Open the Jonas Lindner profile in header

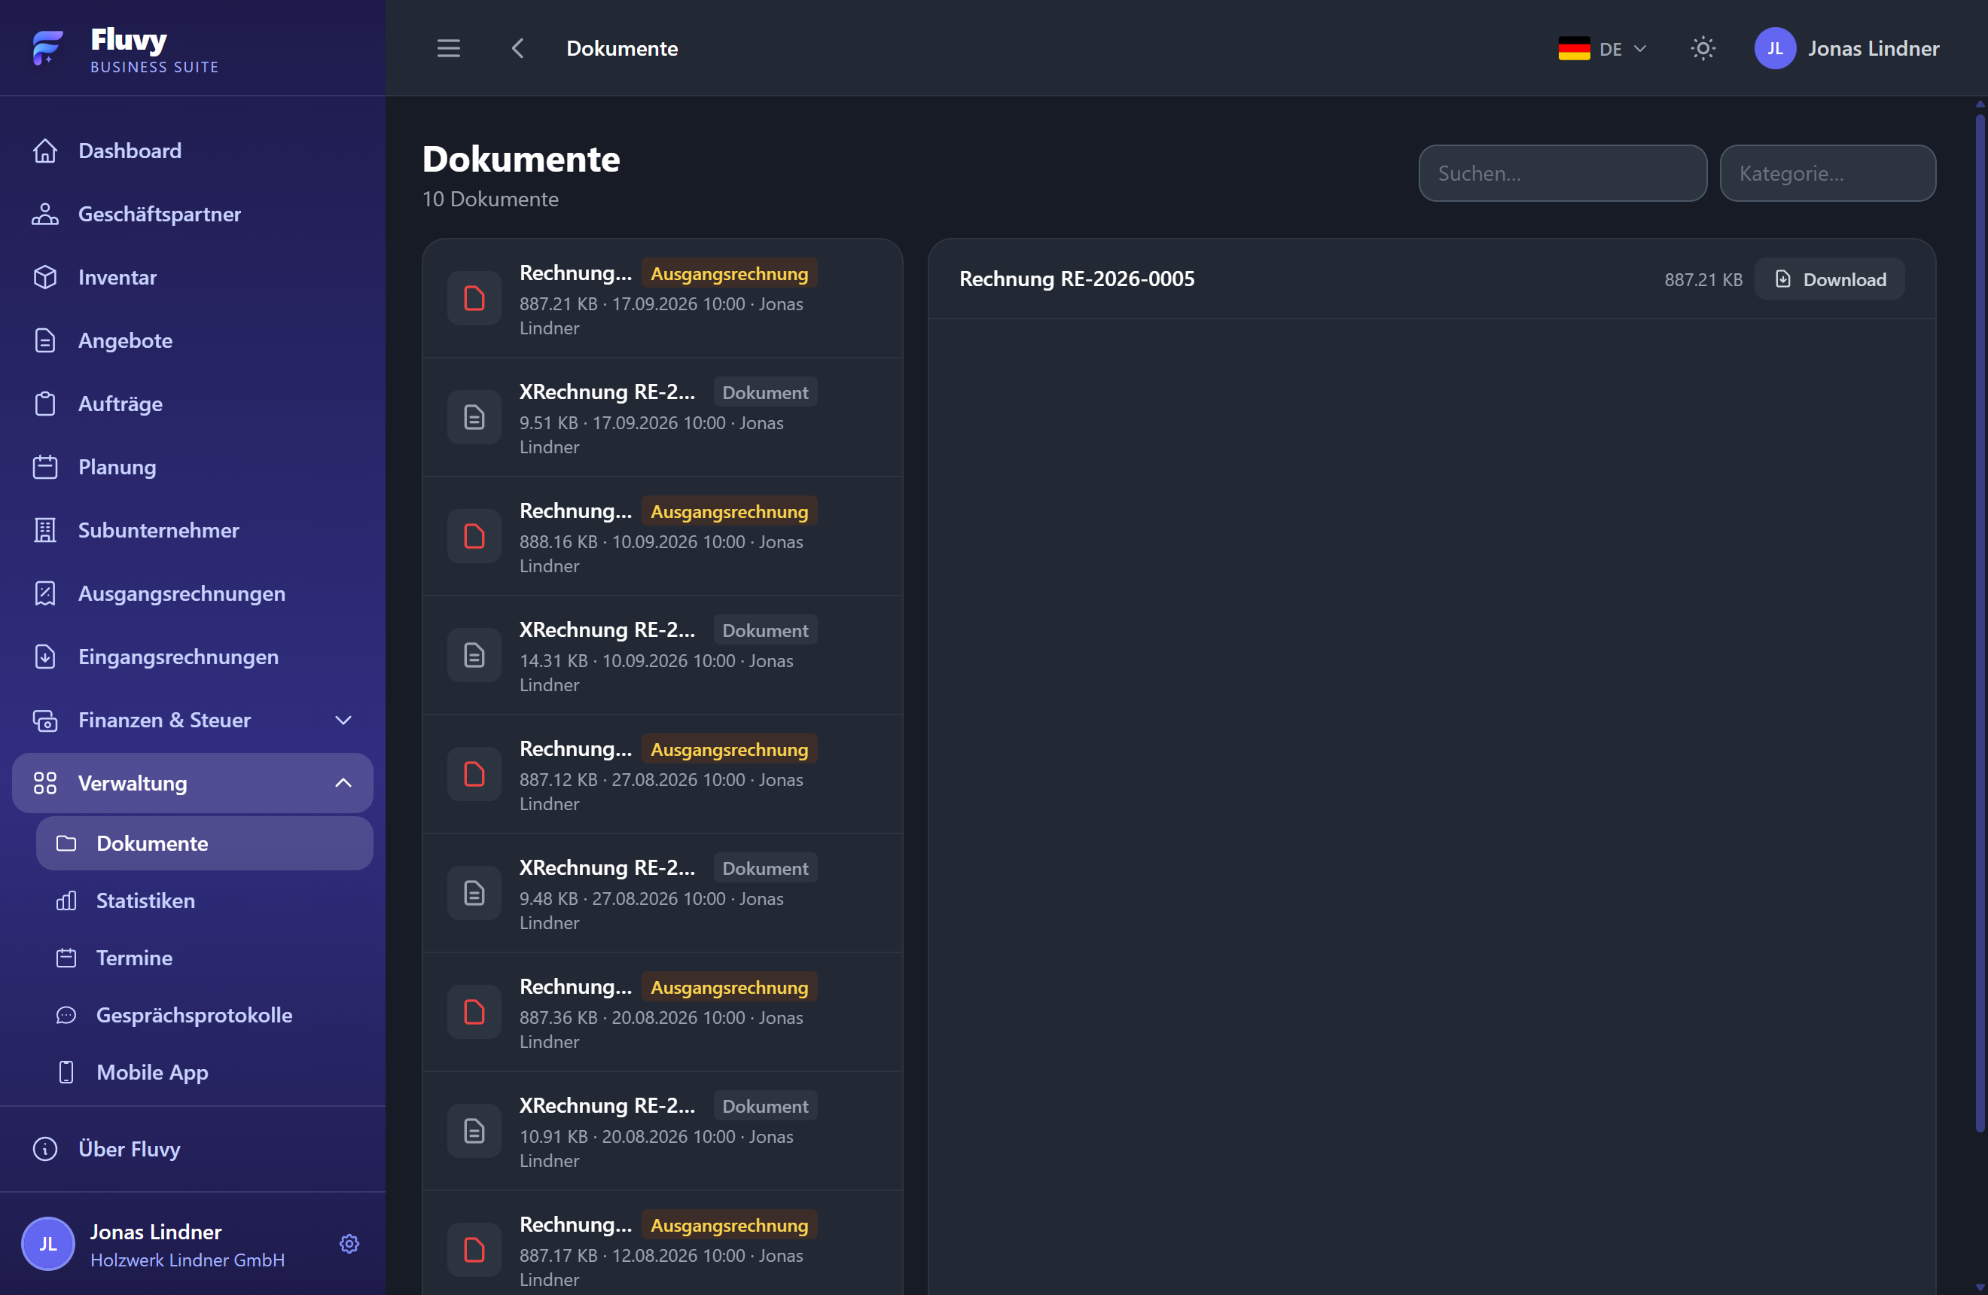(x=1847, y=48)
